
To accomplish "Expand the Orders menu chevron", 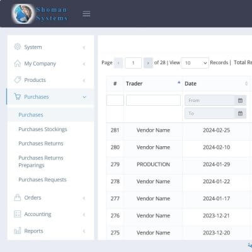I will point(84,198).
